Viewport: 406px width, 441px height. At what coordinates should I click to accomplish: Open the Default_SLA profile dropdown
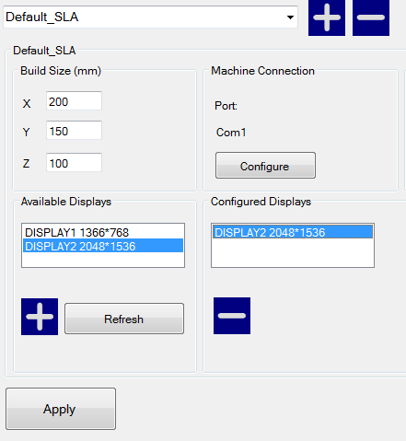(150, 17)
